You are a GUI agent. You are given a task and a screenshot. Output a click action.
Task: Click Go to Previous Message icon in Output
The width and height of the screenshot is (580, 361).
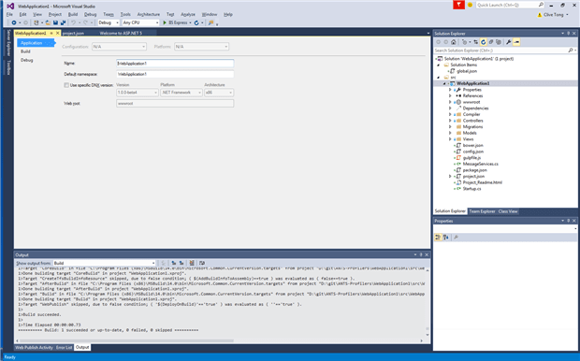[174, 263]
